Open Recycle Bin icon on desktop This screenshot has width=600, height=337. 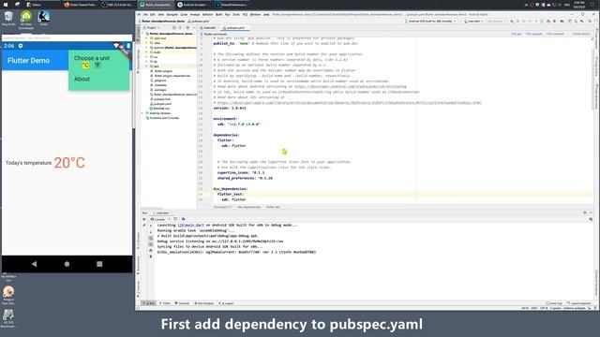[8, 19]
